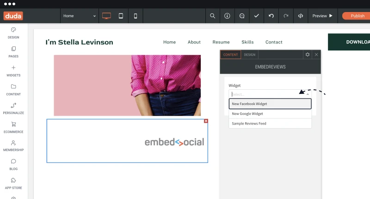Screen dimensions: 370x199
Task: Switch to the Design tab of EmbedReviews
Action: point(249,55)
